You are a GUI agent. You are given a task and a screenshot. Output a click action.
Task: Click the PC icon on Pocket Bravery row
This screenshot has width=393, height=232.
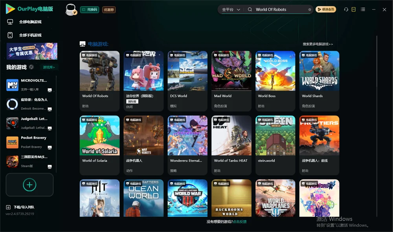pyautogui.click(x=50, y=147)
